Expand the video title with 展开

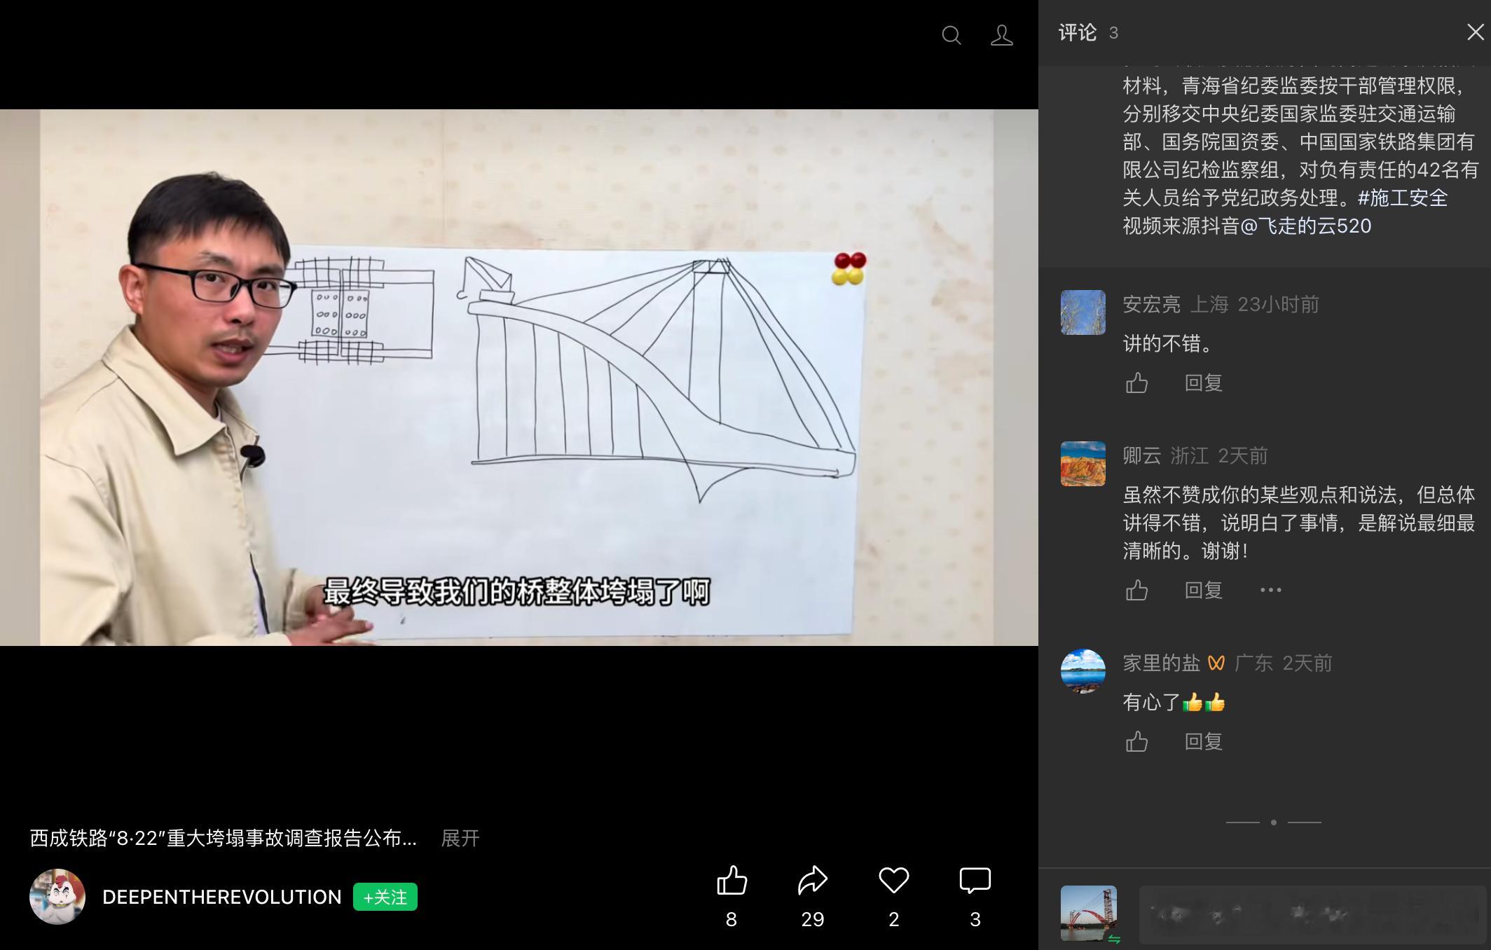pyautogui.click(x=460, y=838)
